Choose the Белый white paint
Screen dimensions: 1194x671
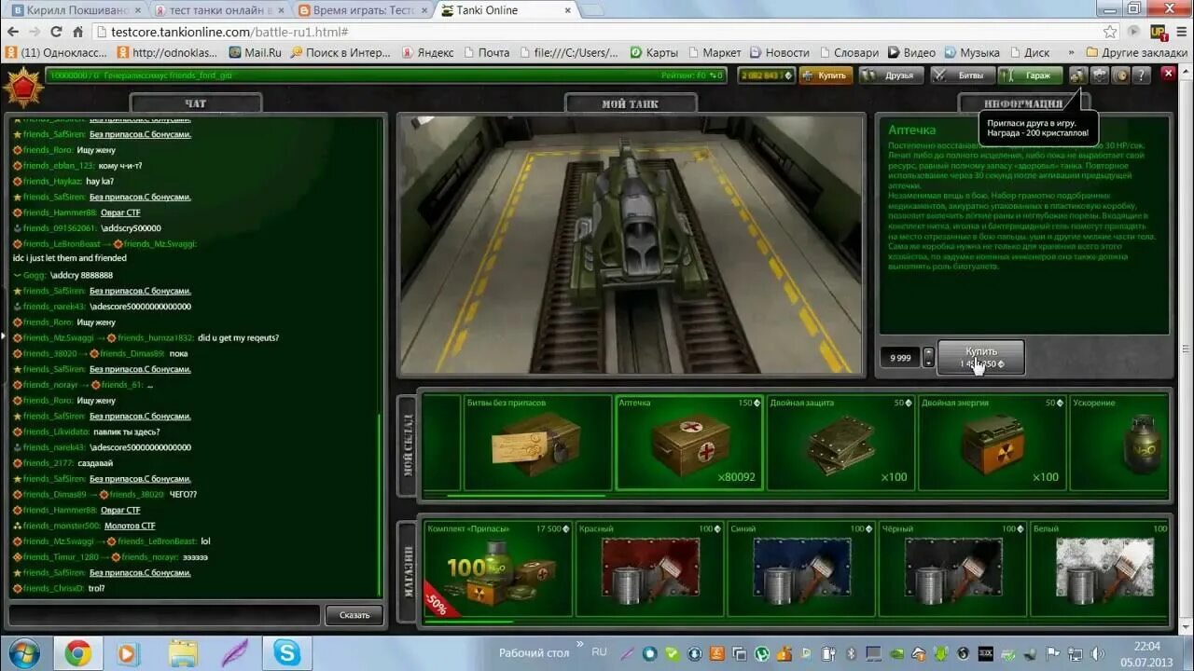(1101, 568)
